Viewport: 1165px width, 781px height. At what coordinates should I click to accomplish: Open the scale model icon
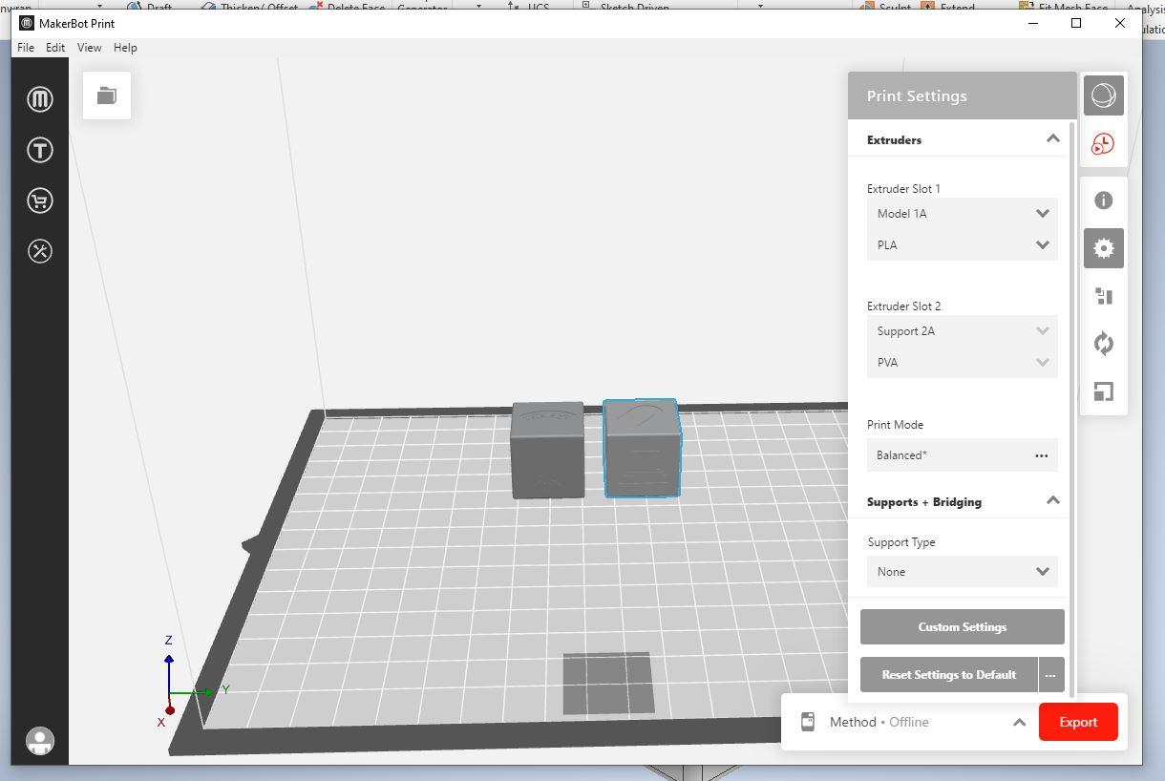1103,391
